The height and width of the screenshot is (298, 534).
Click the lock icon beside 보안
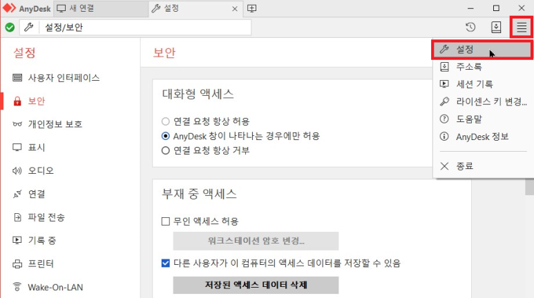pyautogui.click(x=17, y=101)
